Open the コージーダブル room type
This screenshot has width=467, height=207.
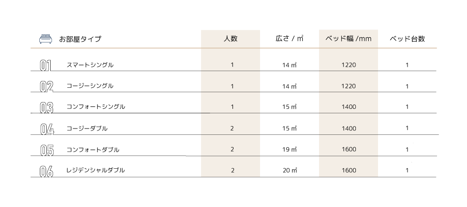click(87, 129)
